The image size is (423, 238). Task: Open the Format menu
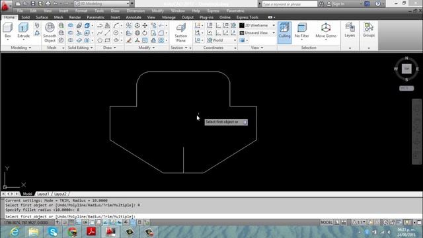click(x=81, y=11)
